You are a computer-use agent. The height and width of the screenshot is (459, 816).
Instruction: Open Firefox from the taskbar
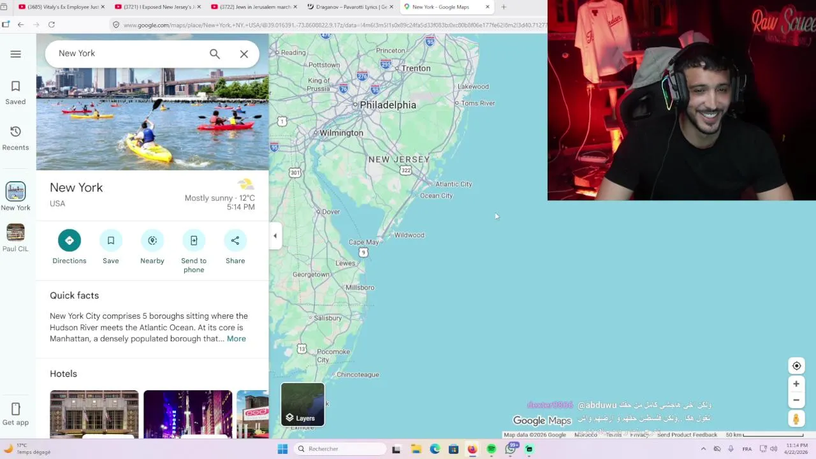coord(472,449)
